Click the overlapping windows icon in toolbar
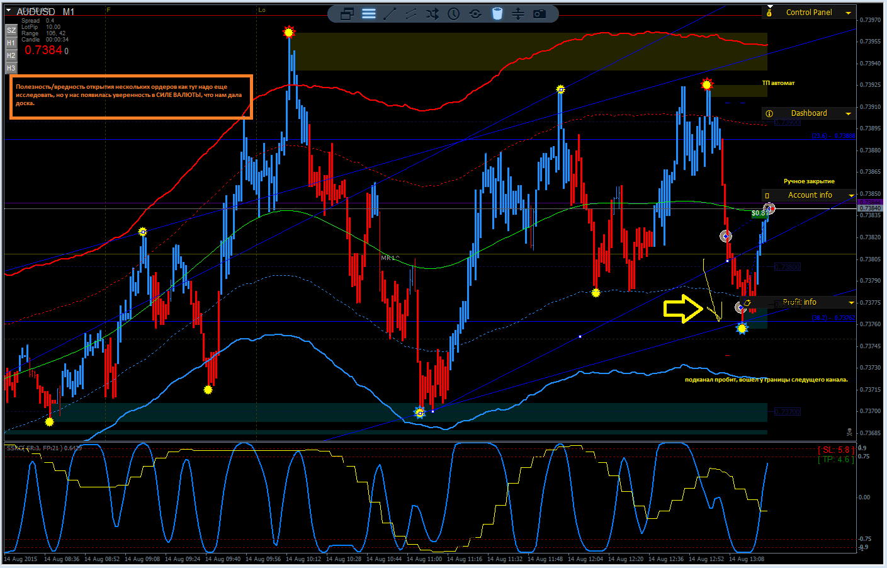Viewport: 887px width, 568px height. click(x=347, y=14)
